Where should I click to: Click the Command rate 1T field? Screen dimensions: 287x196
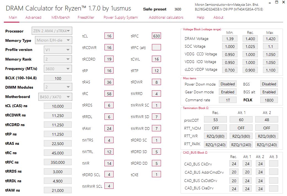(x=228, y=100)
